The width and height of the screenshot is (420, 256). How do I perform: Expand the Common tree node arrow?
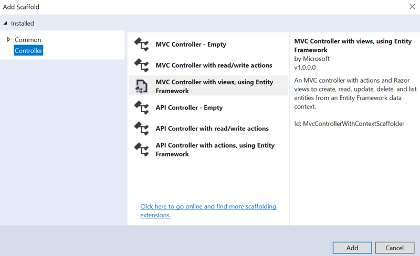pyautogui.click(x=8, y=40)
